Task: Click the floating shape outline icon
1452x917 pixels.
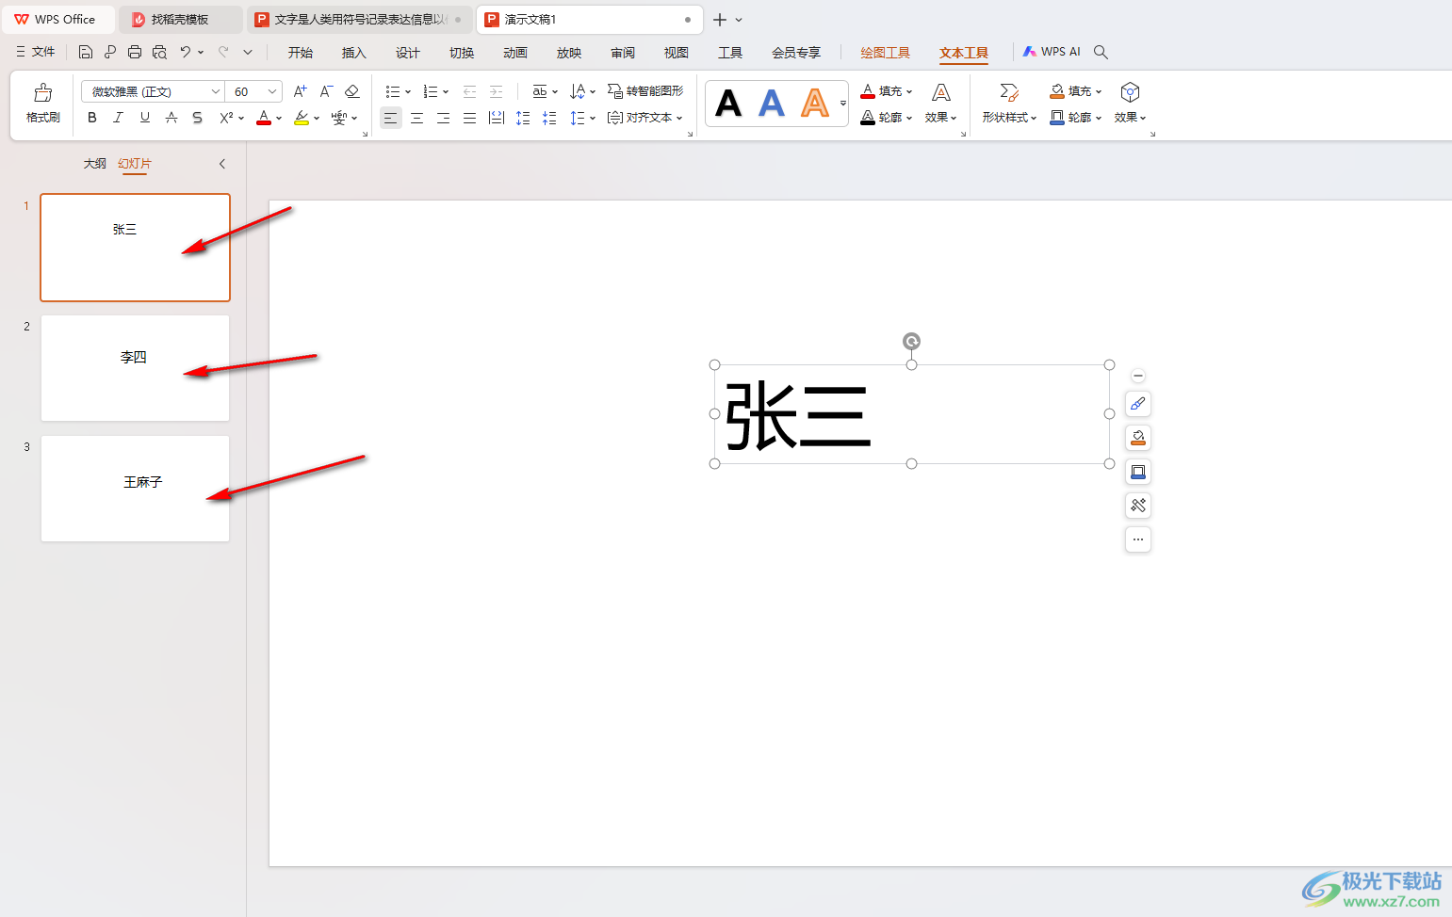Action: tap(1138, 472)
